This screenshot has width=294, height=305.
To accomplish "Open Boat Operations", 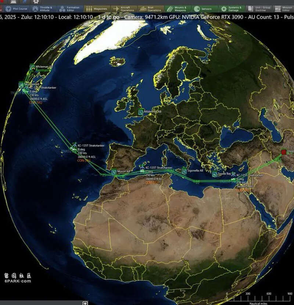I will coord(151,9).
